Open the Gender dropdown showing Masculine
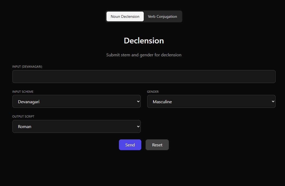Viewport: 285px width, 186px height. [211, 101]
